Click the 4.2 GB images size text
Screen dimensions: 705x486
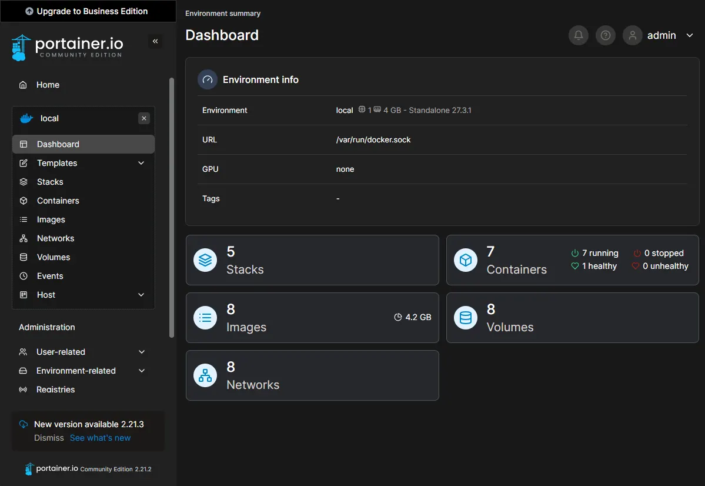pyautogui.click(x=418, y=317)
